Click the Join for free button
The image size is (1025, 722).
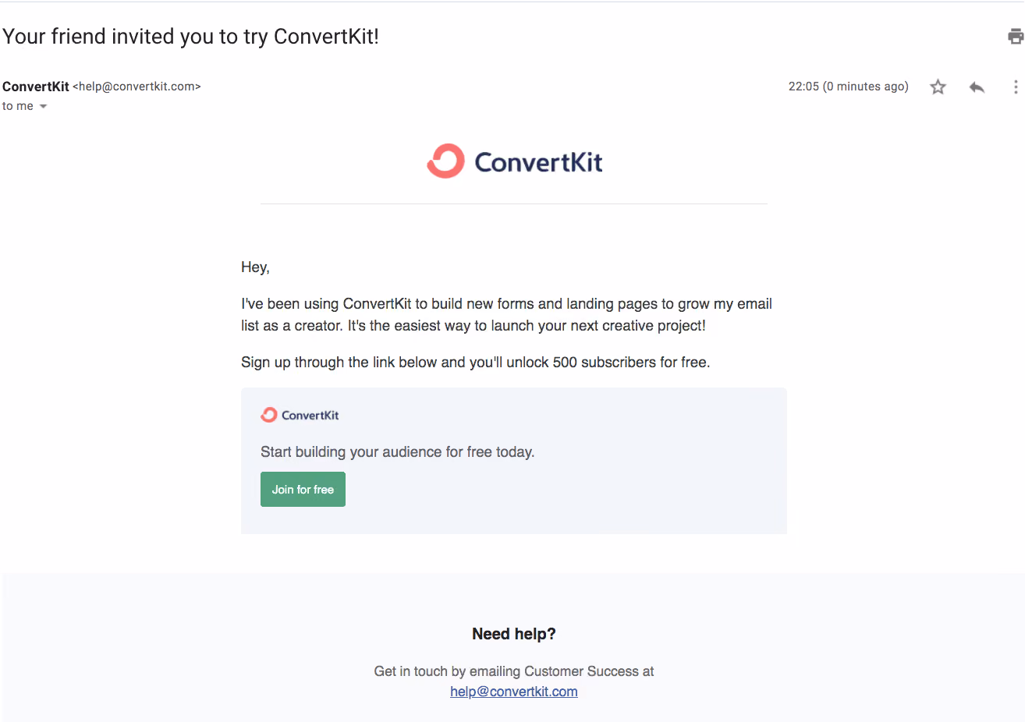303,489
